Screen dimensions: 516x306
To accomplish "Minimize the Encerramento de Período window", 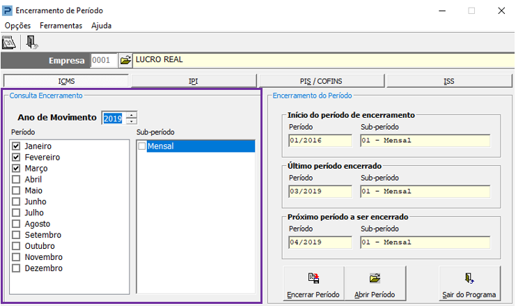I will (442, 11).
